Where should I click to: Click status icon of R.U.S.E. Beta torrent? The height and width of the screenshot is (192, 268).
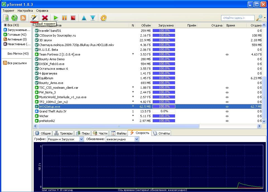[37, 50]
